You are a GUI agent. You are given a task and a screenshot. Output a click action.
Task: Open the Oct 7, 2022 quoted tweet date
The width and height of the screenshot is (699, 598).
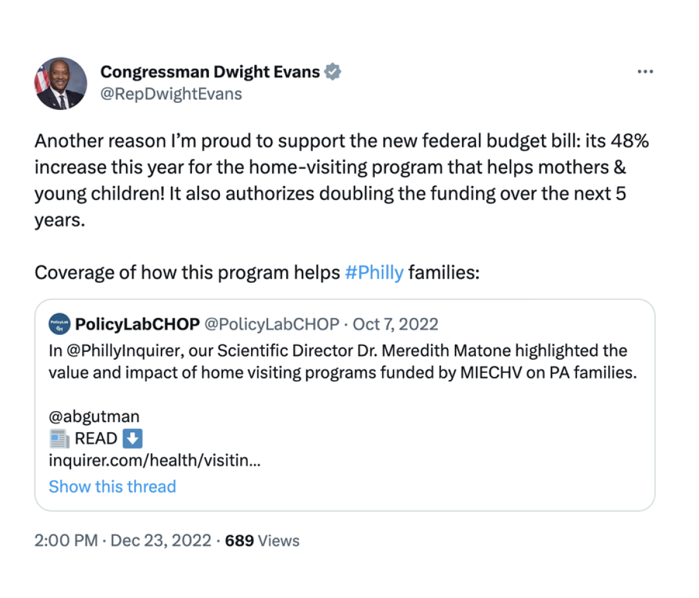pyautogui.click(x=395, y=325)
